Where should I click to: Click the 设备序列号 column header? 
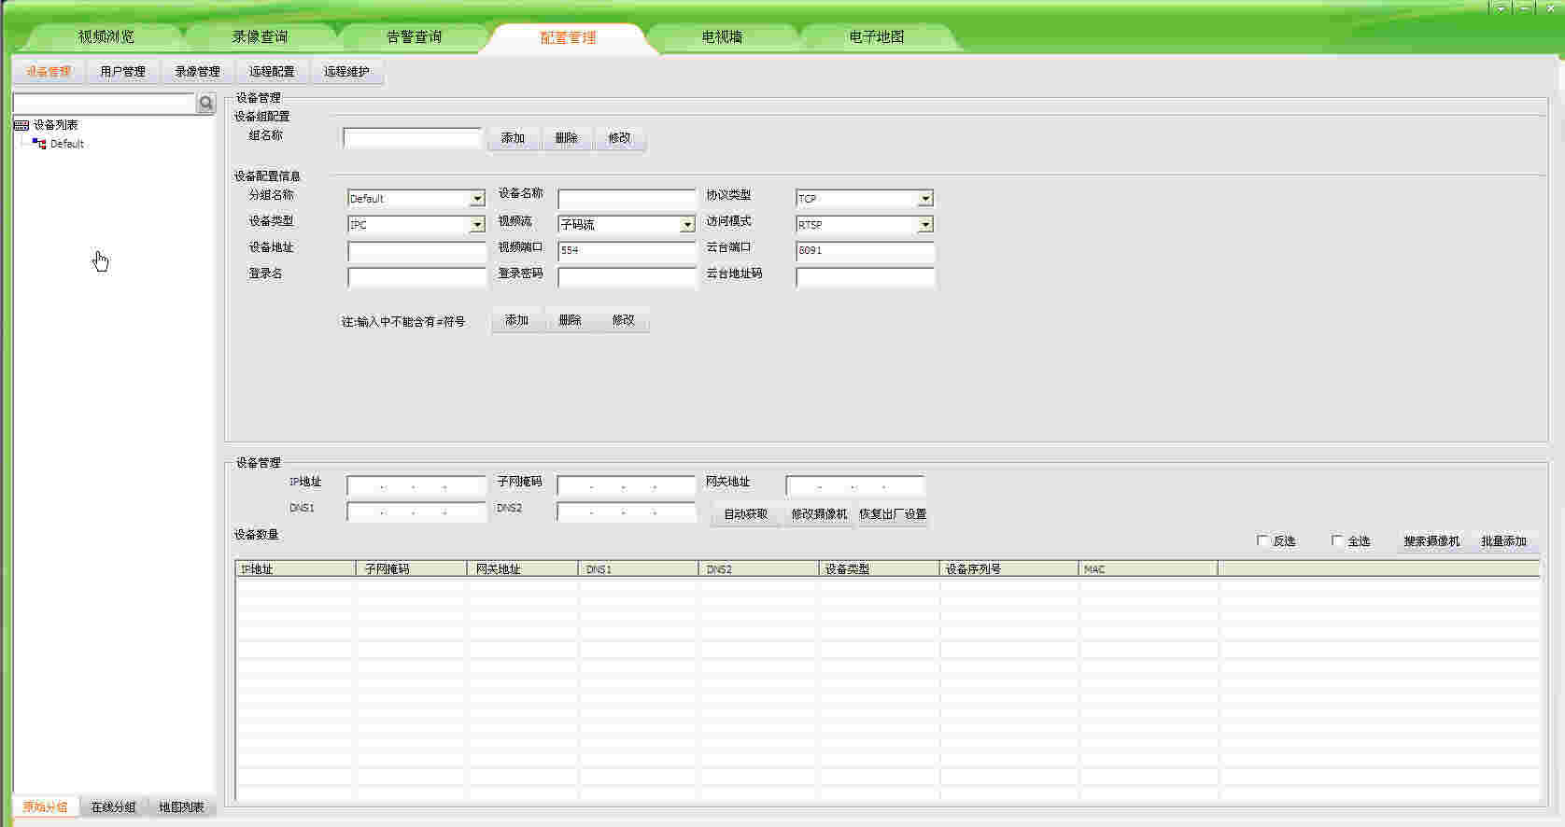pos(1008,568)
